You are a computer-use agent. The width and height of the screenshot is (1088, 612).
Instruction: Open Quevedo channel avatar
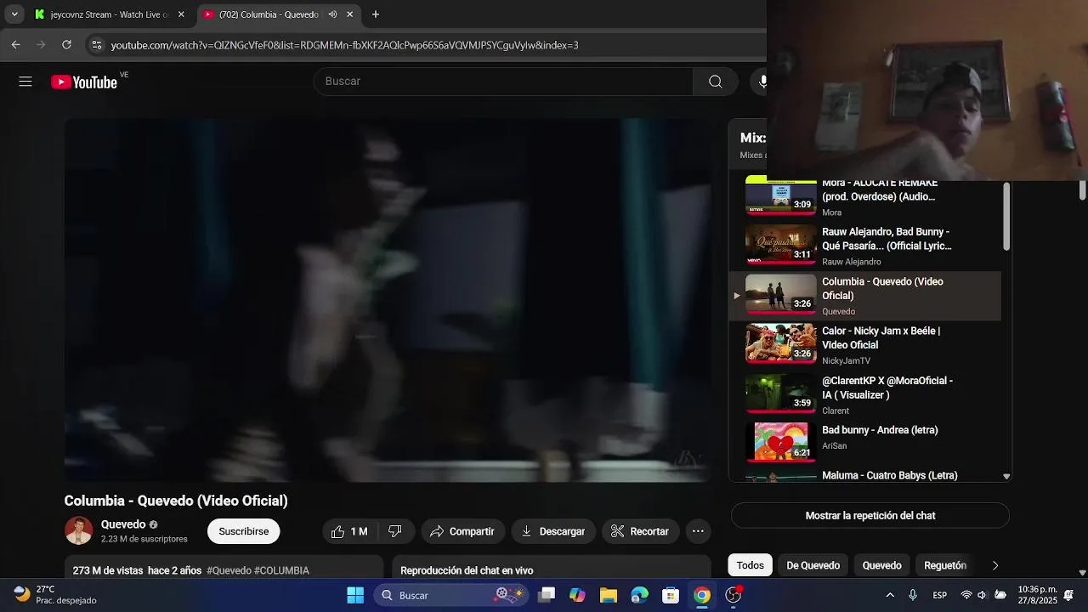pyautogui.click(x=79, y=531)
